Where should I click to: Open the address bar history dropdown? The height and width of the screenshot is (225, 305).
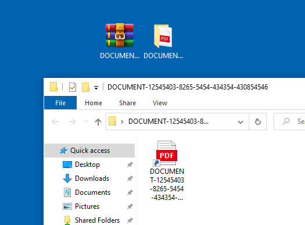241,122
